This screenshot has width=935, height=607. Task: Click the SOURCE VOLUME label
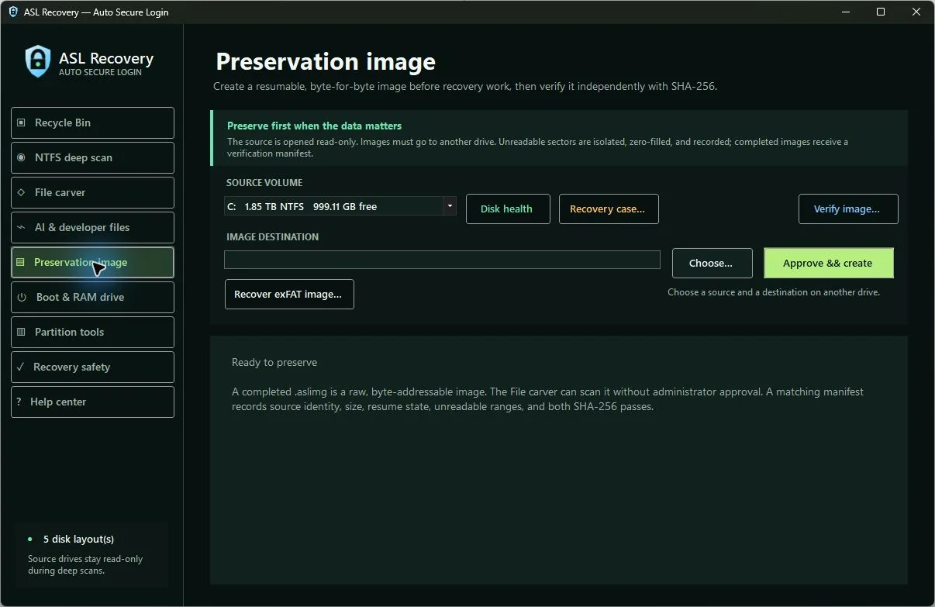(x=264, y=183)
